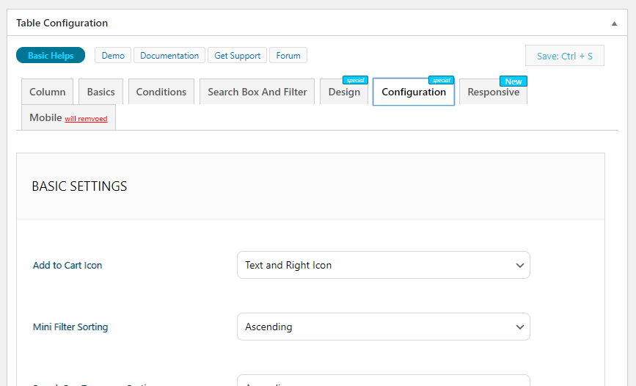Open the Design tab
This screenshot has height=386, width=636.
pyautogui.click(x=344, y=92)
